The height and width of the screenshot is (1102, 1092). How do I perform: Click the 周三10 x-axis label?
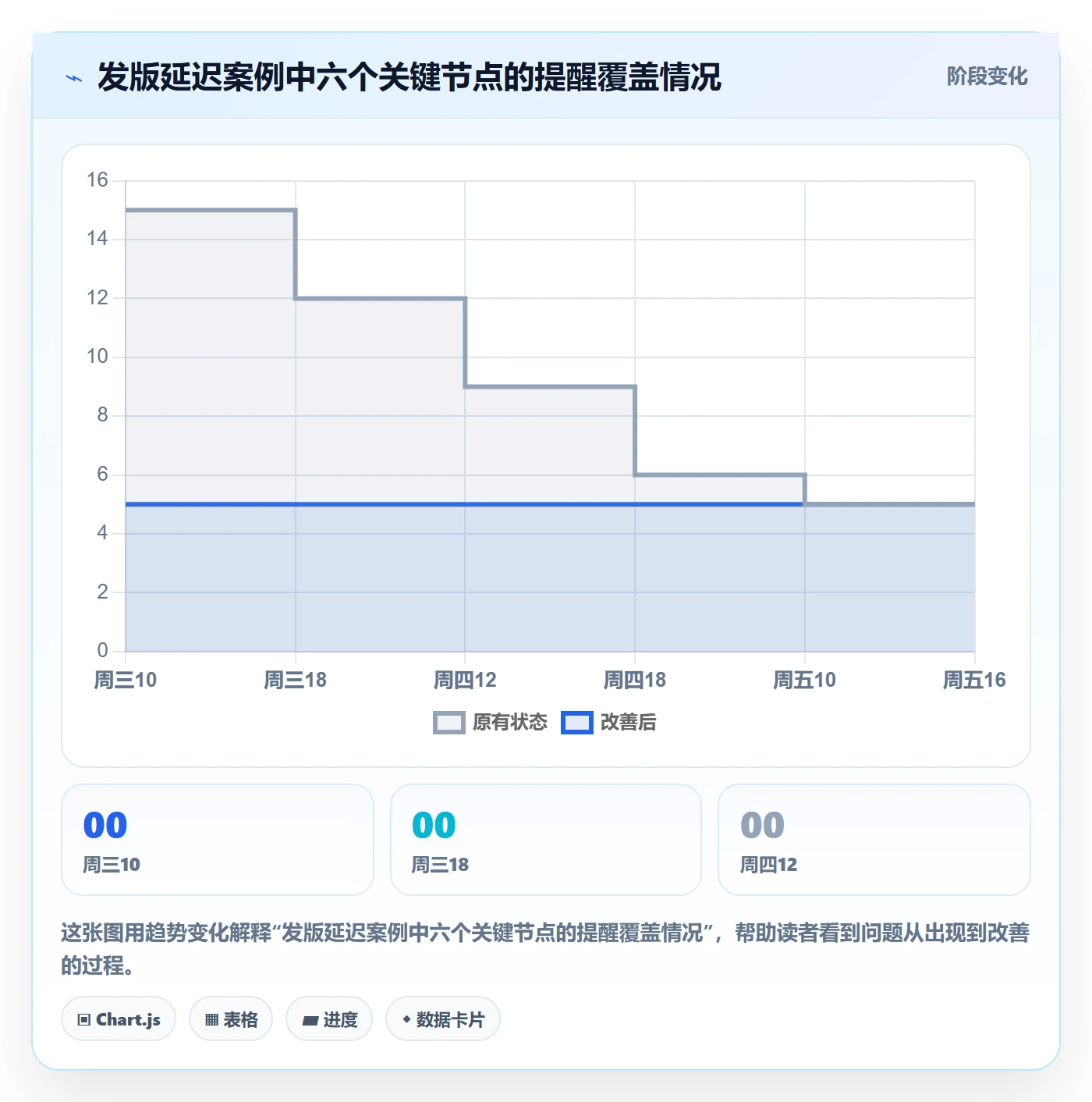pos(126,680)
